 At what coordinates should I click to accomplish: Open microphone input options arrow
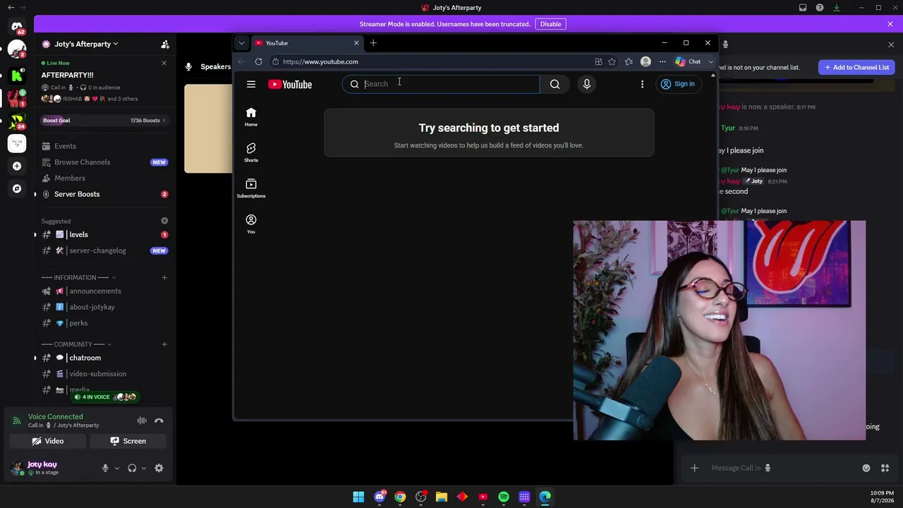click(117, 468)
